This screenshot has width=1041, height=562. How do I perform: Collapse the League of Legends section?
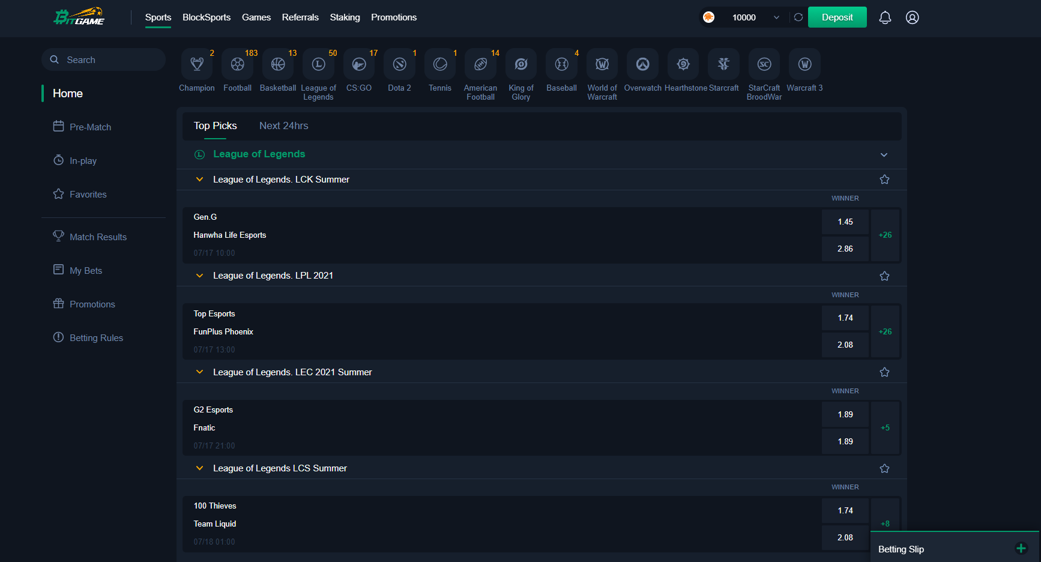[884, 155]
